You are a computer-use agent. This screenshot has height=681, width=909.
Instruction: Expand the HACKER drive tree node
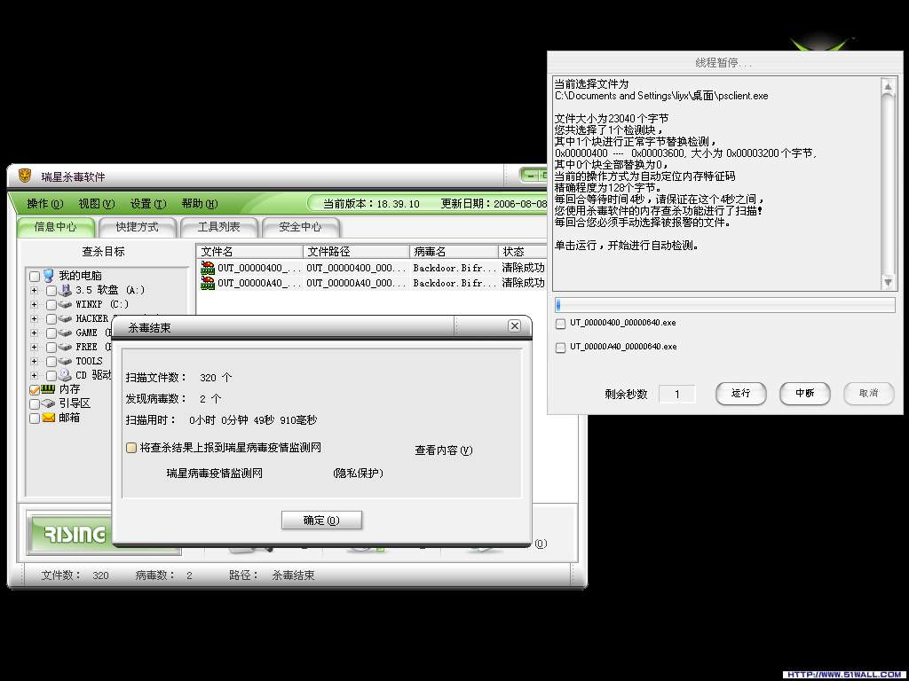pyautogui.click(x=35, y=318)
